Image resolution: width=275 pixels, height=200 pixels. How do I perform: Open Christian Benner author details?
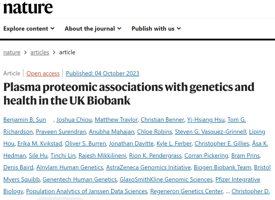pyautogui.click(x=162, y=119)
